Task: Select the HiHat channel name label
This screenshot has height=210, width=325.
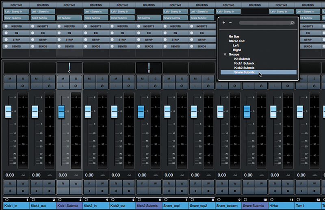Action: coord(282,206)
